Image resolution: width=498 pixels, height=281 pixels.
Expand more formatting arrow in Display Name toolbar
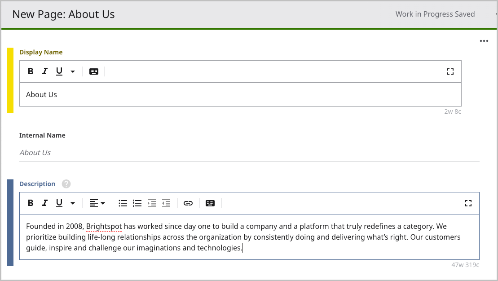point(73,71)
